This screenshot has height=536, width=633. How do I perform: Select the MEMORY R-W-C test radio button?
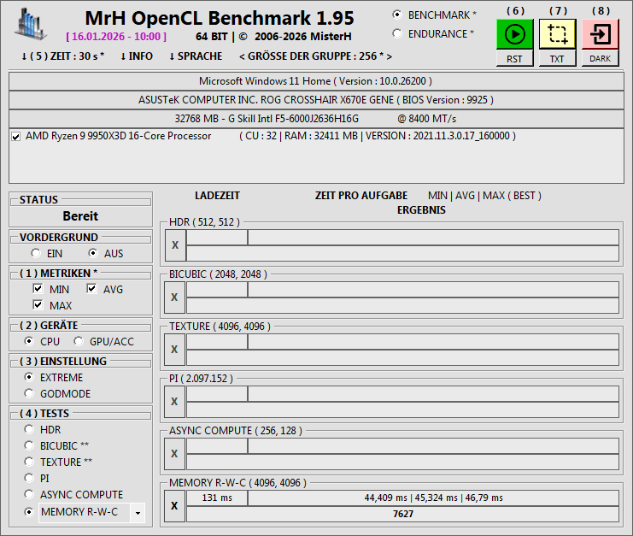pyautogui.click(x=29, y=512)
